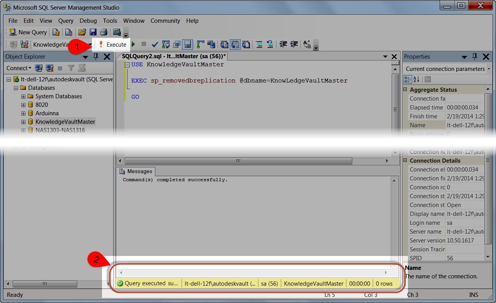Click the Print icon

[x=104, y=32]
